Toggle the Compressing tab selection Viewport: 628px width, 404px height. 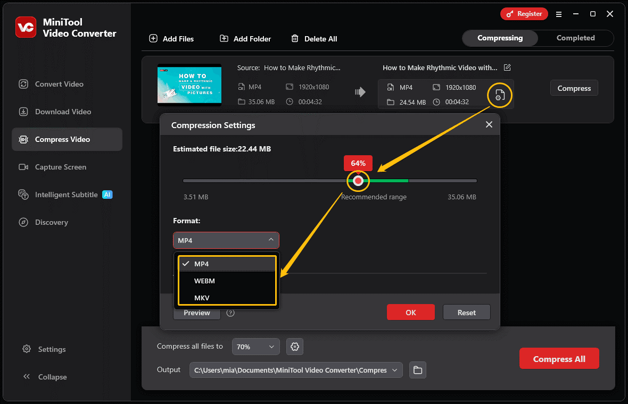pos(500,38)
